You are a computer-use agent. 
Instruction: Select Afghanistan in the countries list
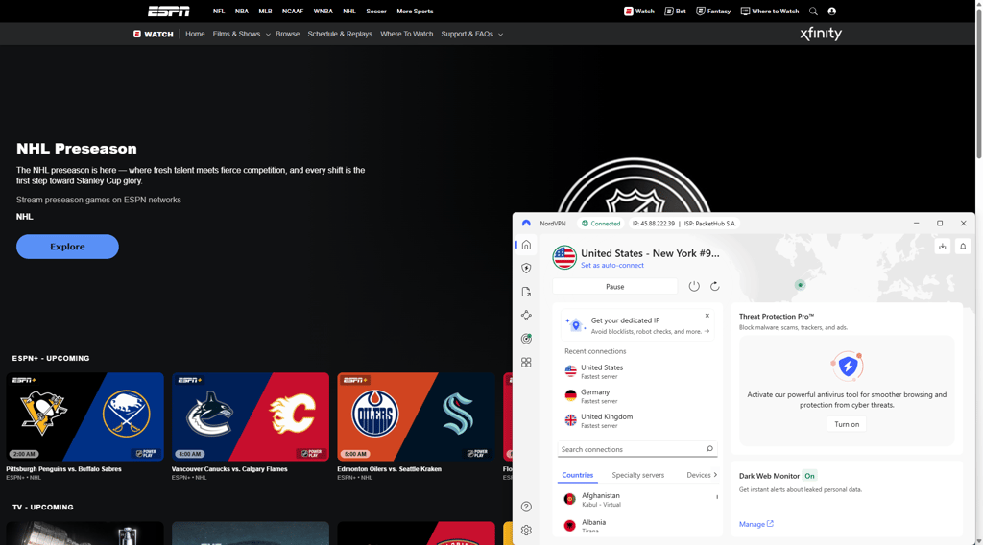[635, 499]
